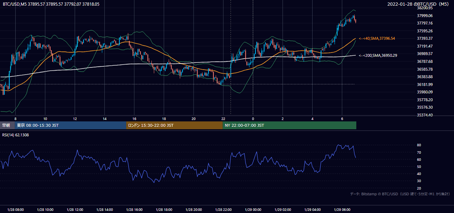Click price axis label 35980.09
454x213 pixels.
425,92
